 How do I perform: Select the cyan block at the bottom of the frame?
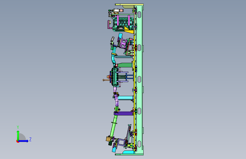(x=128, y=152)
